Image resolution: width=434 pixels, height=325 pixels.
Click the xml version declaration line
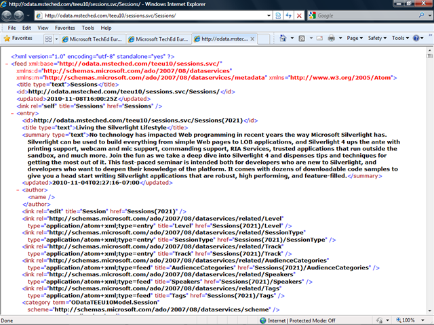click(93, 57)
